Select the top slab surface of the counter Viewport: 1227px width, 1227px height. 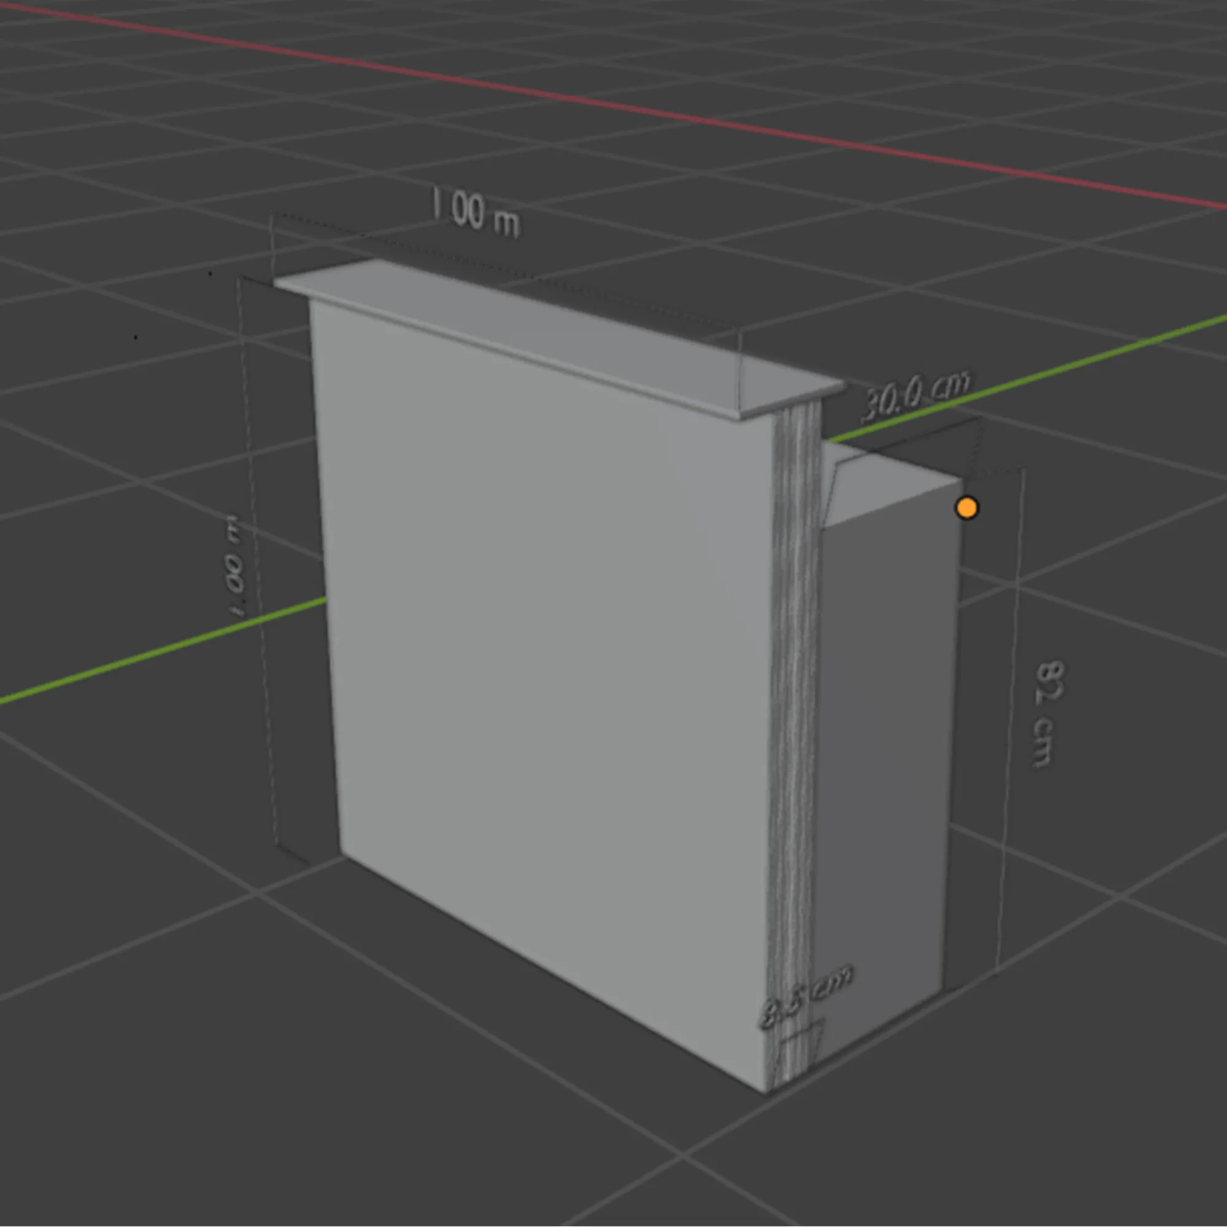tap(540, 330)
